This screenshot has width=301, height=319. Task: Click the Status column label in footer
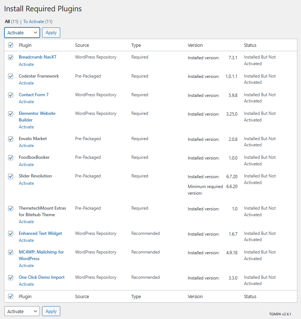[250, 296]
